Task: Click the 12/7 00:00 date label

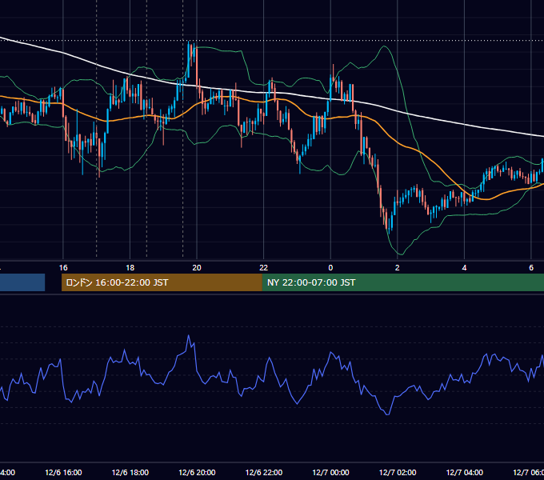Action: click(330, 472)
